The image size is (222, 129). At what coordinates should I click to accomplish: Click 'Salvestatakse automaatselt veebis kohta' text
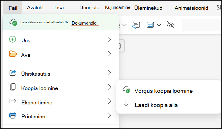coord(44,22)
